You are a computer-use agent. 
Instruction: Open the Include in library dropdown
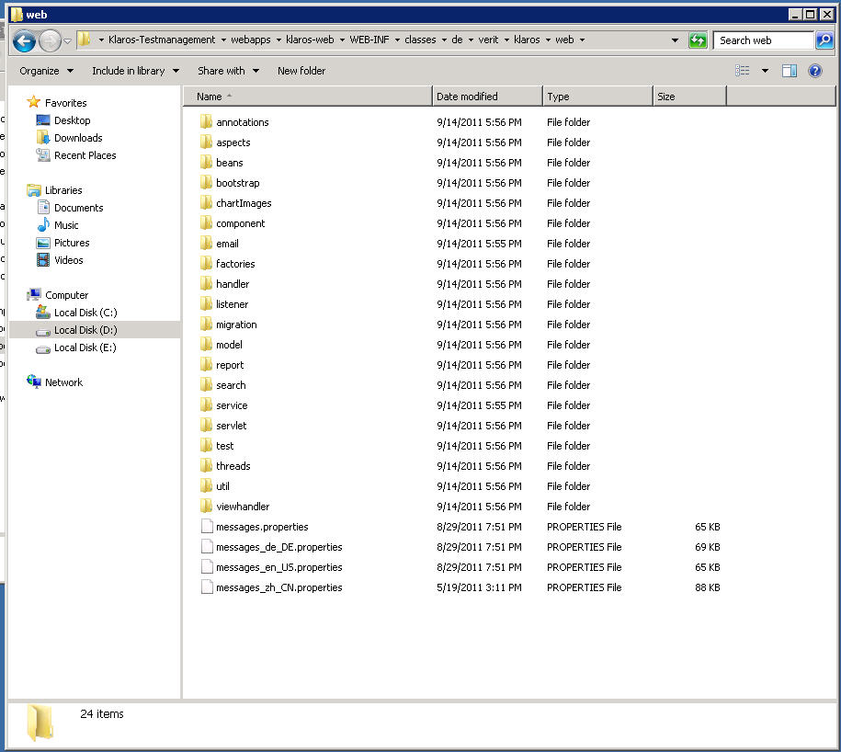(x=135, y=71)
